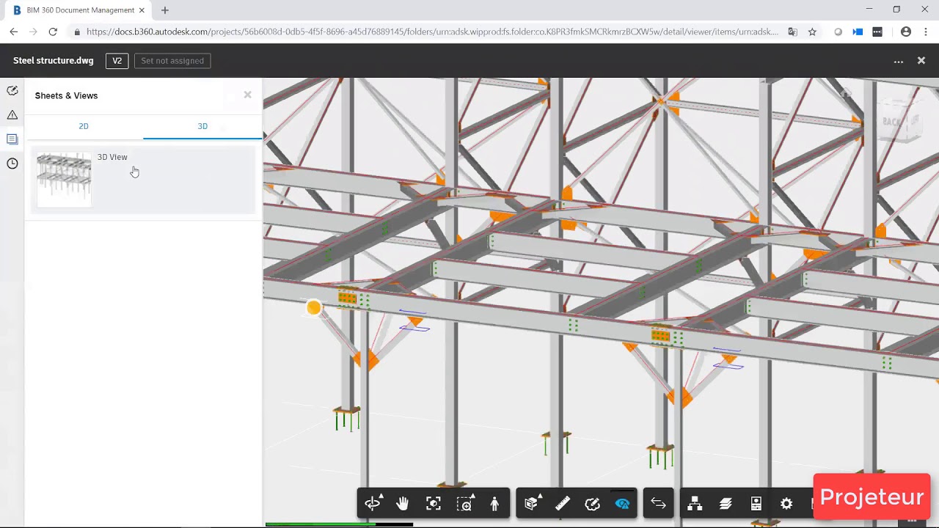Click the Steel structure.dwg file title
The width and height of the screenshot is (939, 528).
(x=54, y=61)
